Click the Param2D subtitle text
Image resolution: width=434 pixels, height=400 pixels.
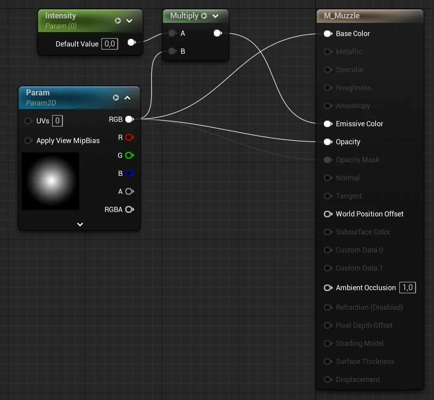click(41, 103)
